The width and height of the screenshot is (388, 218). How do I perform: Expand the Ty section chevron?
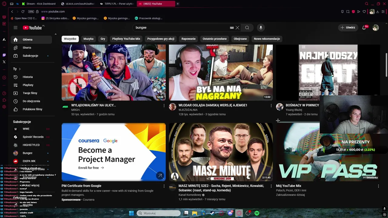point(20,69)
